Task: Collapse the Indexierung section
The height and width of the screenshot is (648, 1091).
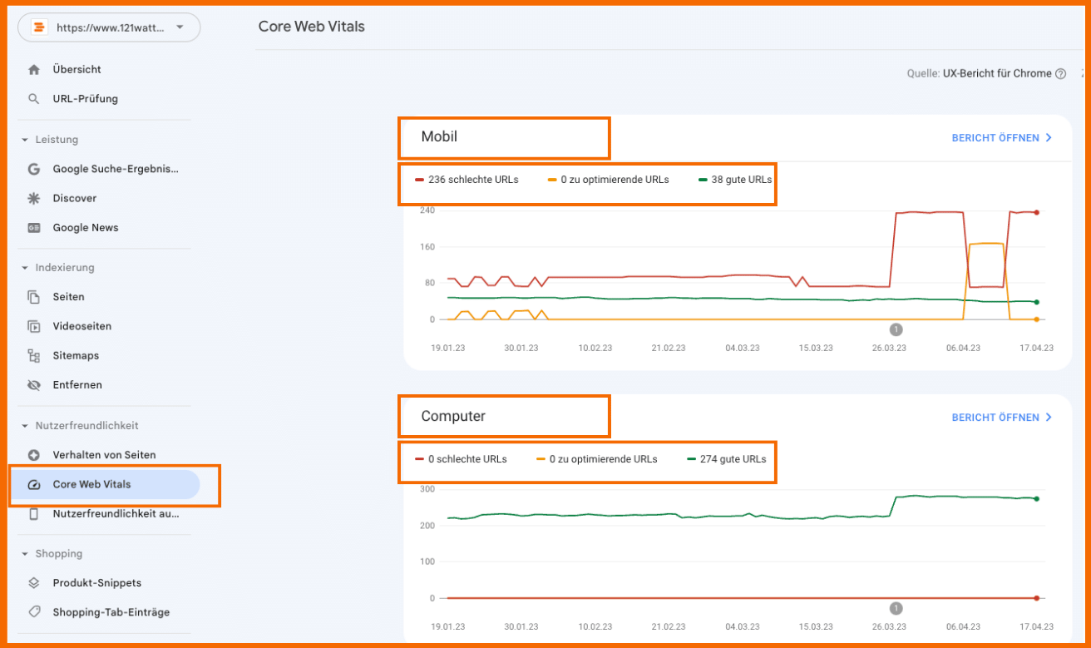Action: [x=25, y=268]
